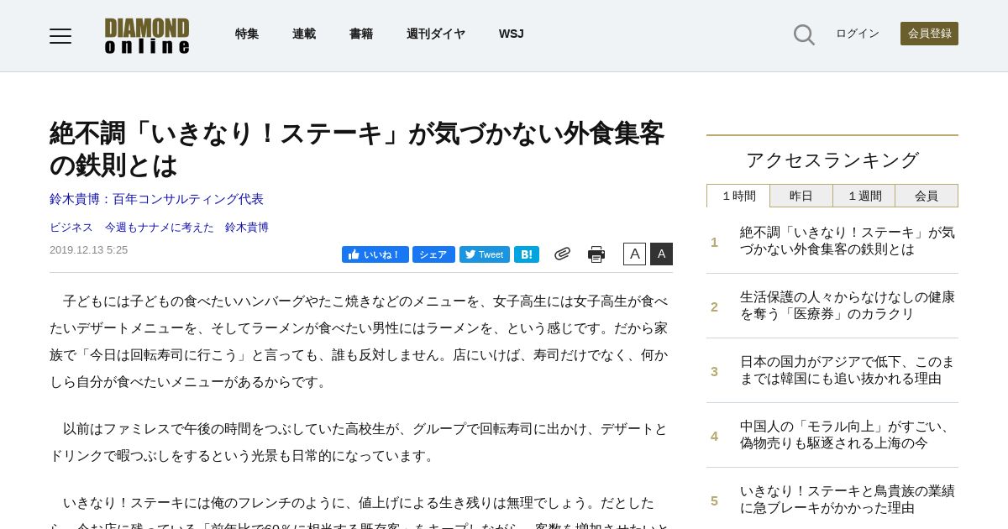Image resolution: width=1008 pixels, height=529 pixels.
Task: Open rank 2 article on 生活保護 医療券
Action: [848, 306]
